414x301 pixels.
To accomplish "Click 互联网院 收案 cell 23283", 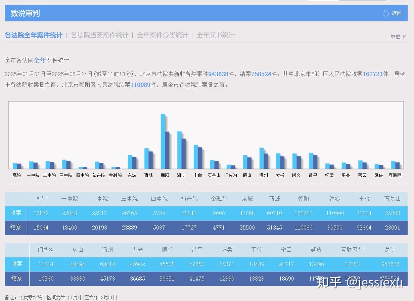I will pos(352,264).
